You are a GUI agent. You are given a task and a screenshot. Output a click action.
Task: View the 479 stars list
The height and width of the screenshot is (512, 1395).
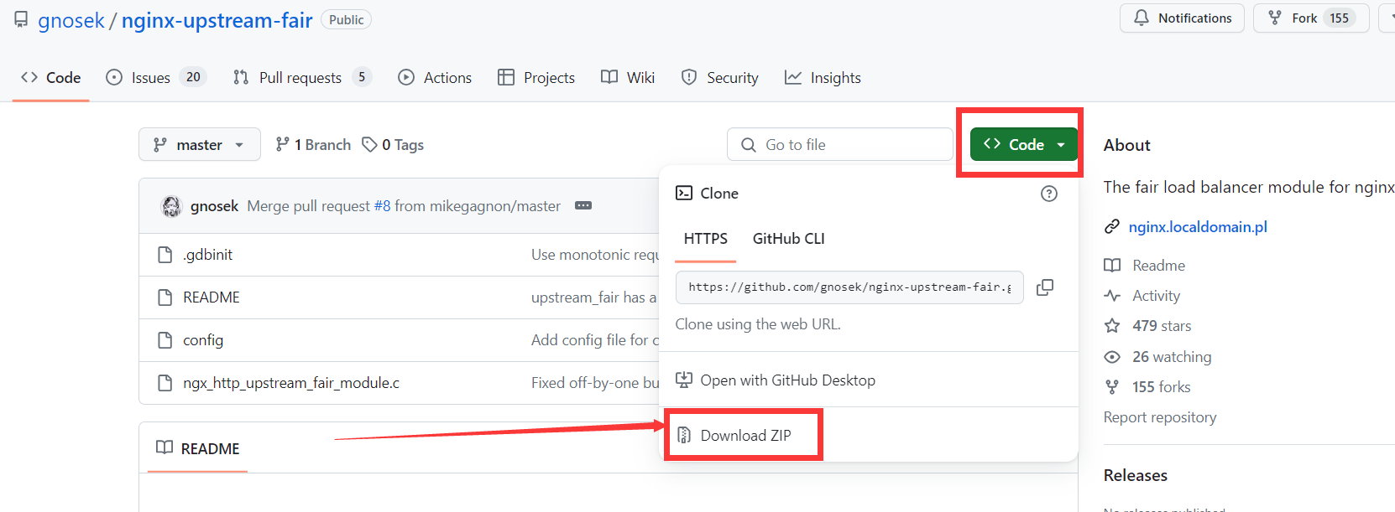pyautogui.click(x=1148, y=326)
